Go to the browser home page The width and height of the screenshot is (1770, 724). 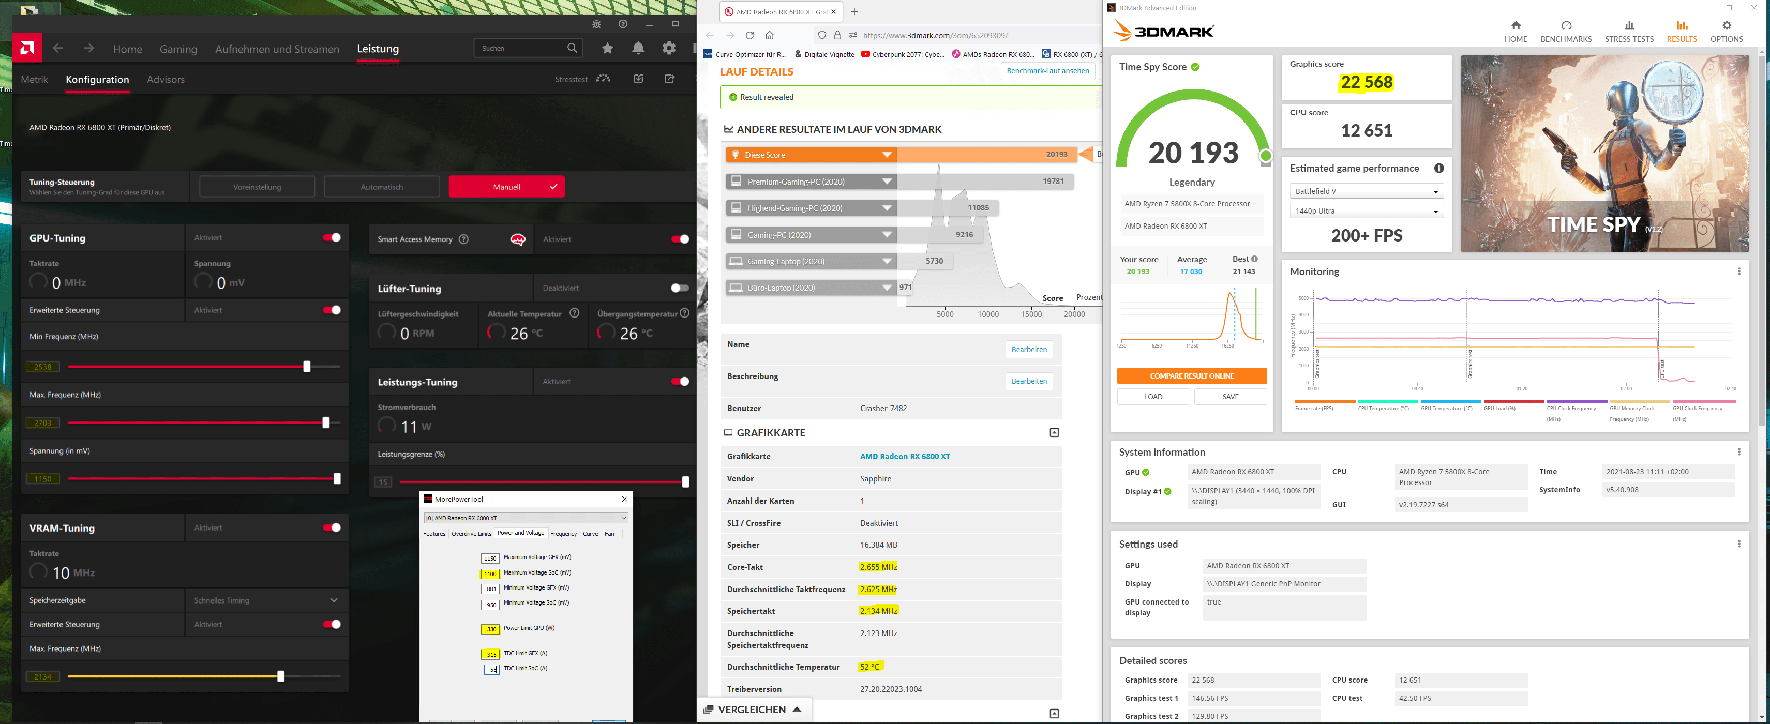[x=770, y=35]
